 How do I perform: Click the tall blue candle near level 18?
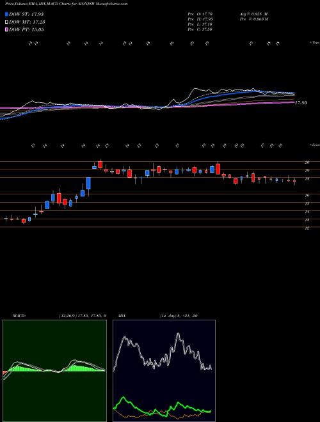[x=88, y=184]
